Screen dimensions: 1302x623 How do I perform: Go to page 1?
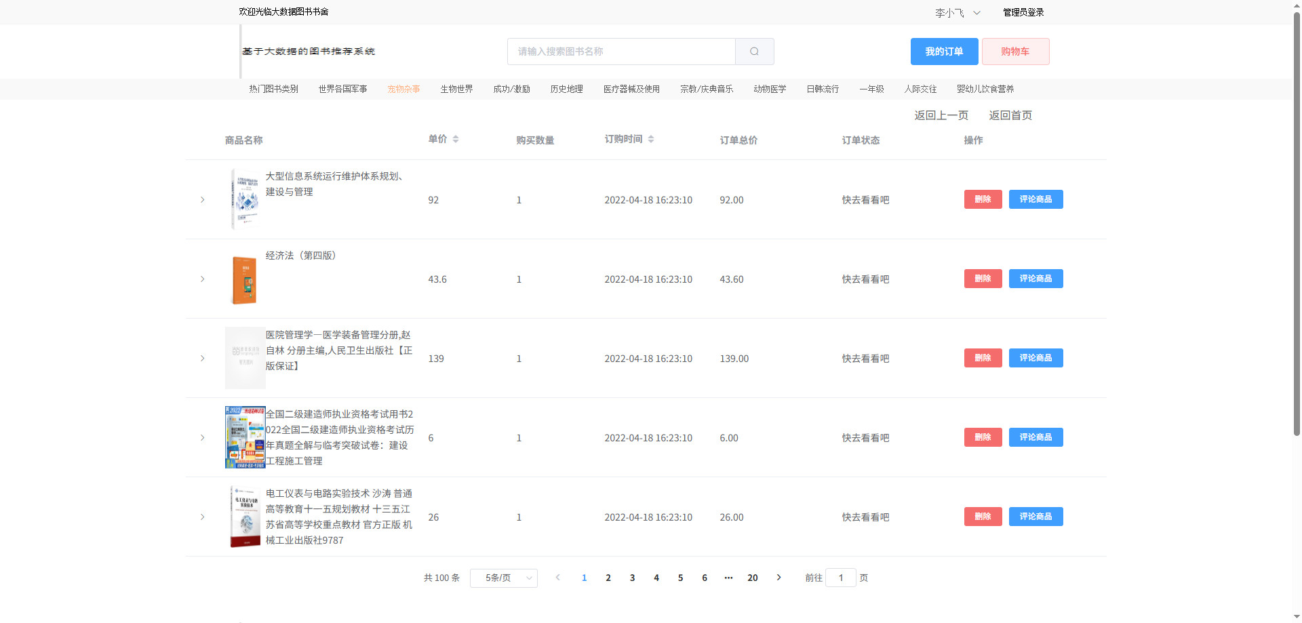(584, 578)
